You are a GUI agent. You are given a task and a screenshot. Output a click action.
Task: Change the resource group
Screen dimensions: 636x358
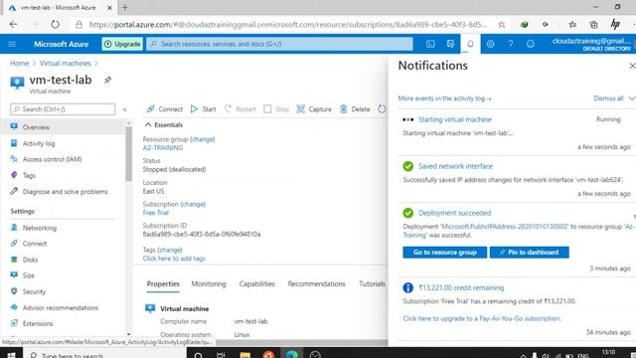203,139
